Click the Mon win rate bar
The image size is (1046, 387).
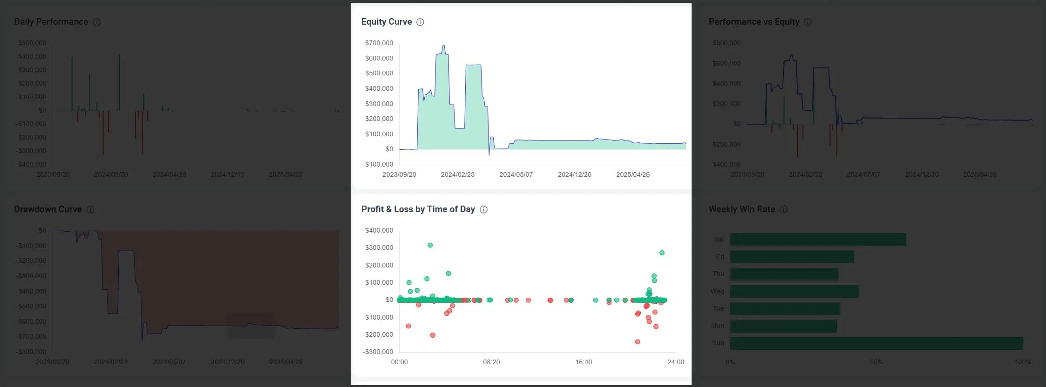click(783, 326)
